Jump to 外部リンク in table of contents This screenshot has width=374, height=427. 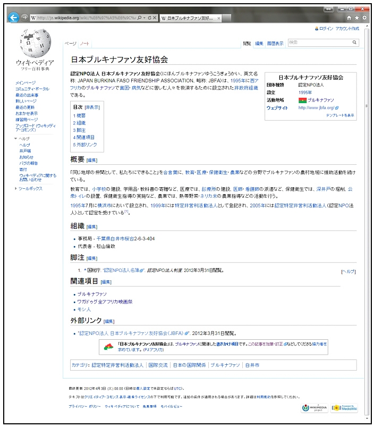tap(85, 145)
